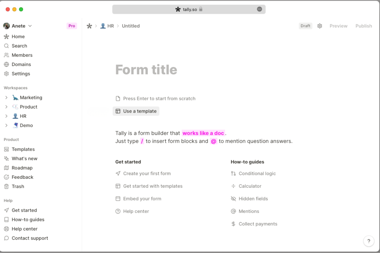Expand the Demo workspace

pos(6,125)
